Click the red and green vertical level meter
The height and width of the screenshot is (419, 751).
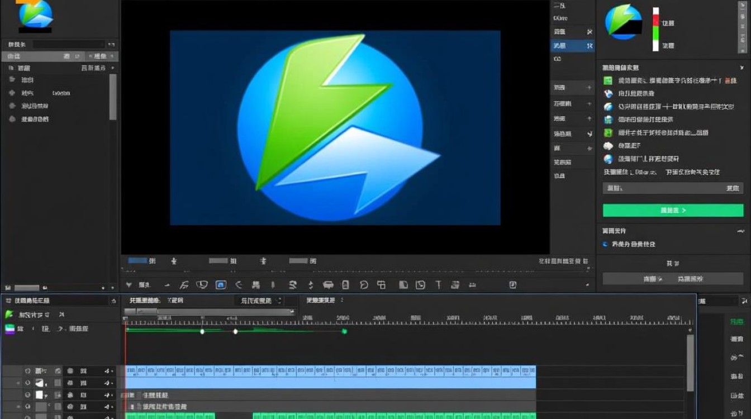click(656, 30)
